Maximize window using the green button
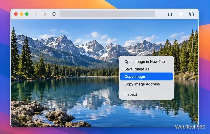The height and width of the screenshot is (134, 210). (x=27, y=14)
